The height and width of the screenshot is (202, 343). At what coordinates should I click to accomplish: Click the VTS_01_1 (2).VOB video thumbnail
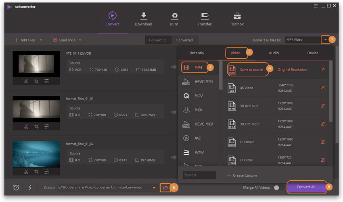tap(36, 64)
